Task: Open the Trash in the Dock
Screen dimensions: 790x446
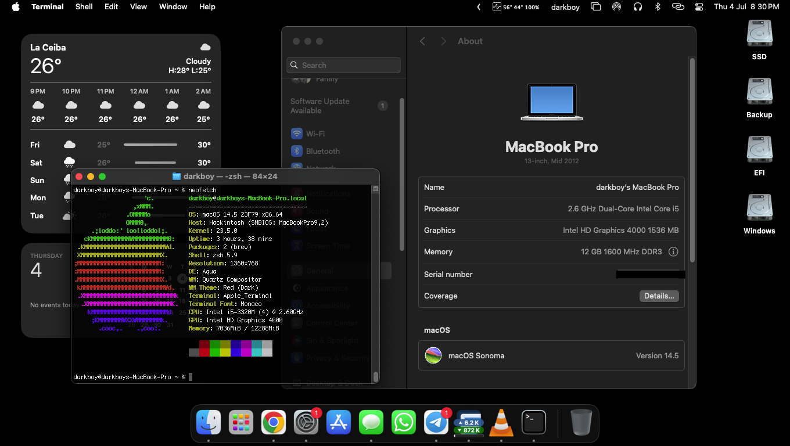Action: point(581,422)
